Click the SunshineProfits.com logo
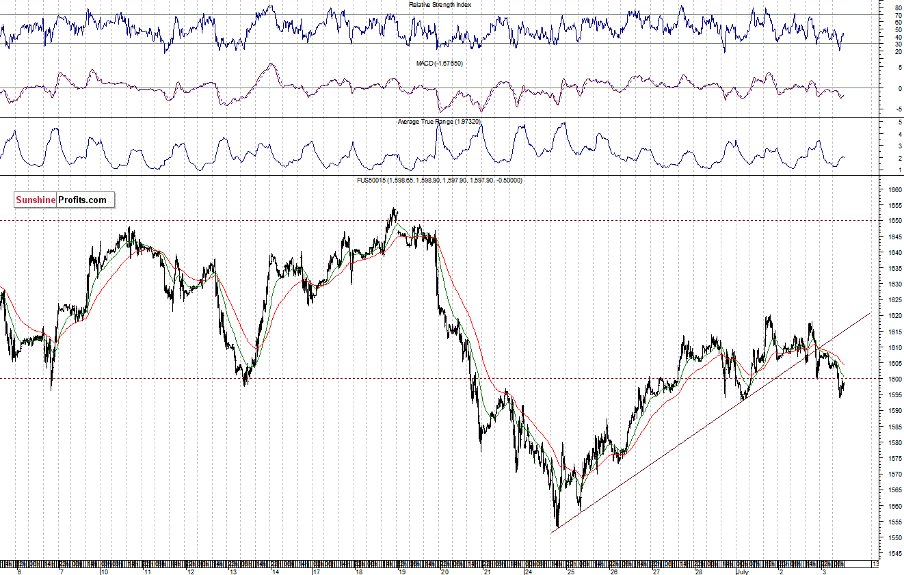This screenshot has width=904, height=575. point(64,200)
